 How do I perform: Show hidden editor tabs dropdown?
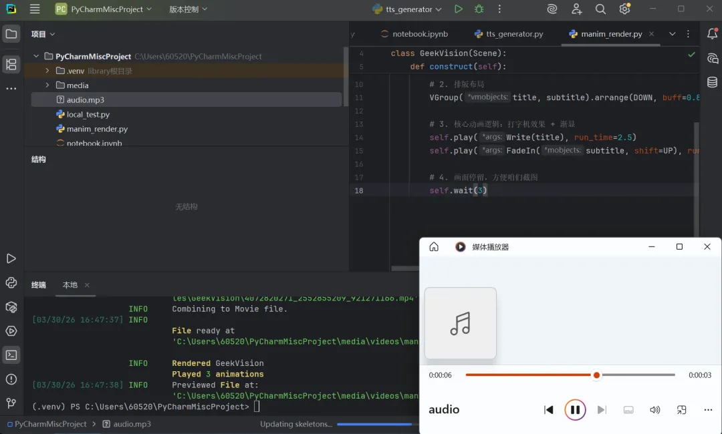(673, 33)
